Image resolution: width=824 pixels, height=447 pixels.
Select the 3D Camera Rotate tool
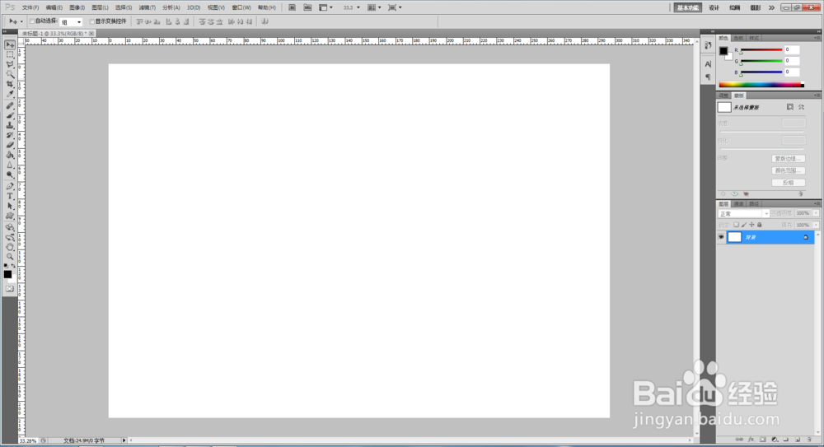(9, 237)
